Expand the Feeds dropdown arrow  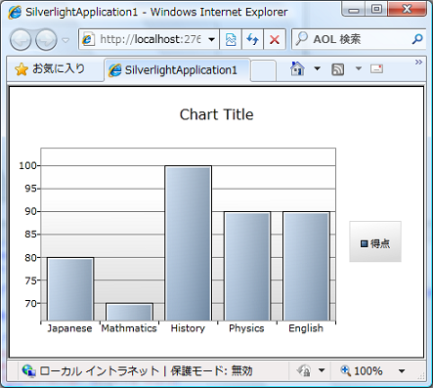pyautogui.click(x=359, y=68)
